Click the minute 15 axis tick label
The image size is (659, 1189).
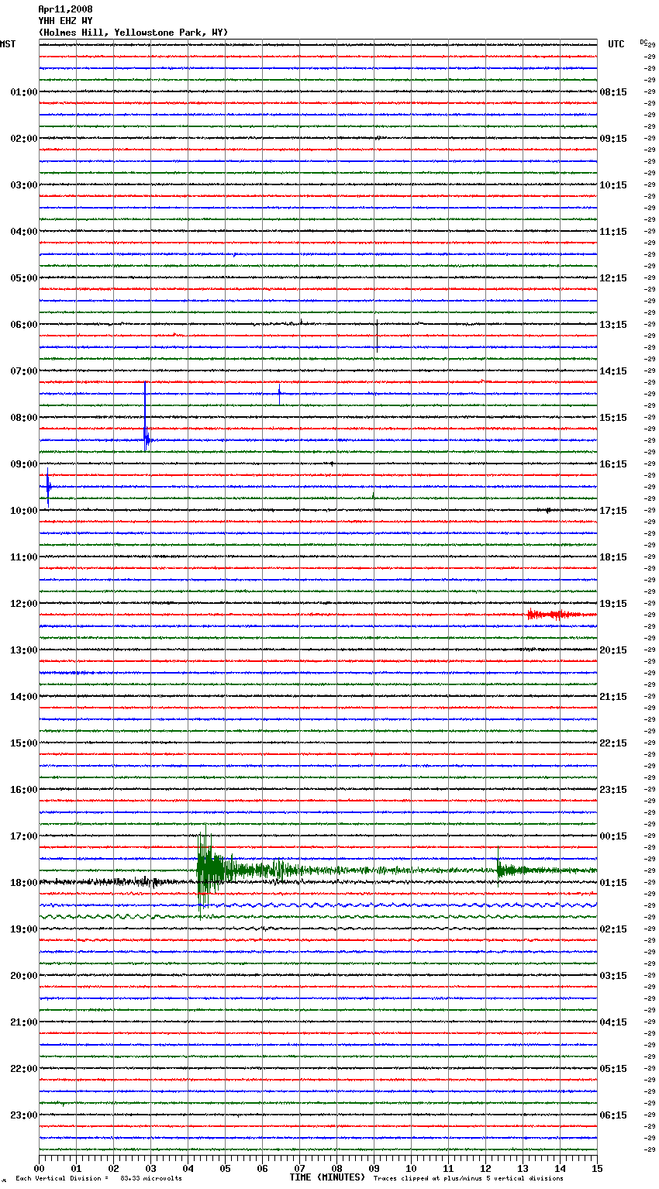597,1169
